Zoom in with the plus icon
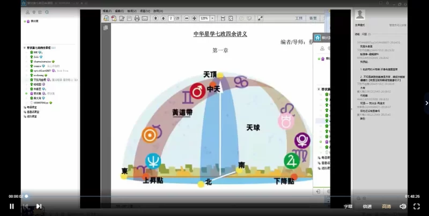Viewport: 429px width, 216px height. pyautogui.click(x=194, y=18)
